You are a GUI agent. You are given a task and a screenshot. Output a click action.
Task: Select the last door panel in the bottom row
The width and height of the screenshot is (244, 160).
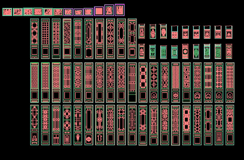pyautogui.click(x=230, y=125)
